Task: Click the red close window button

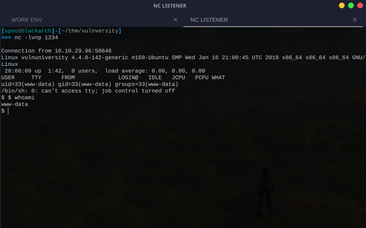Action: tap(360, 5)
